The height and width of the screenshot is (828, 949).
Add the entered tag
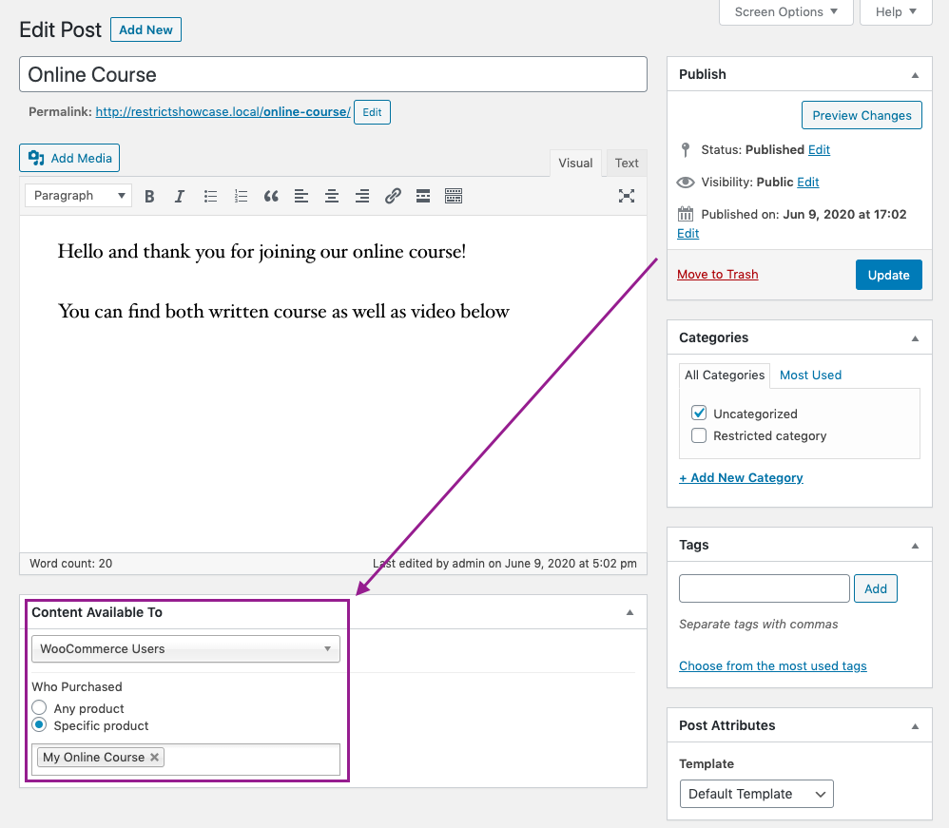[x=875, y=589]
